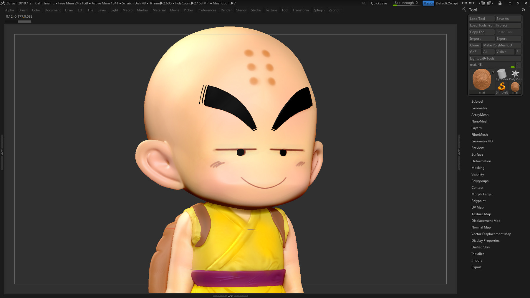
Task: Expand the ArrayMesh section
Action: (480, 115)
